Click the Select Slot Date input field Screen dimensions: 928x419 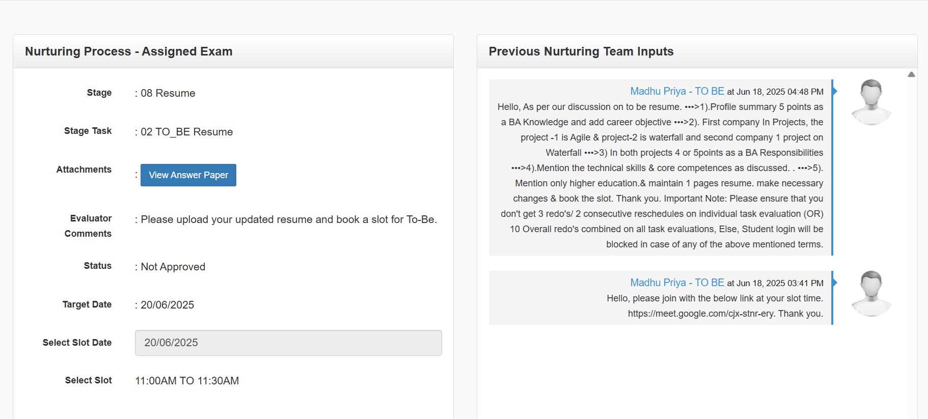click(x=288, y=343)
